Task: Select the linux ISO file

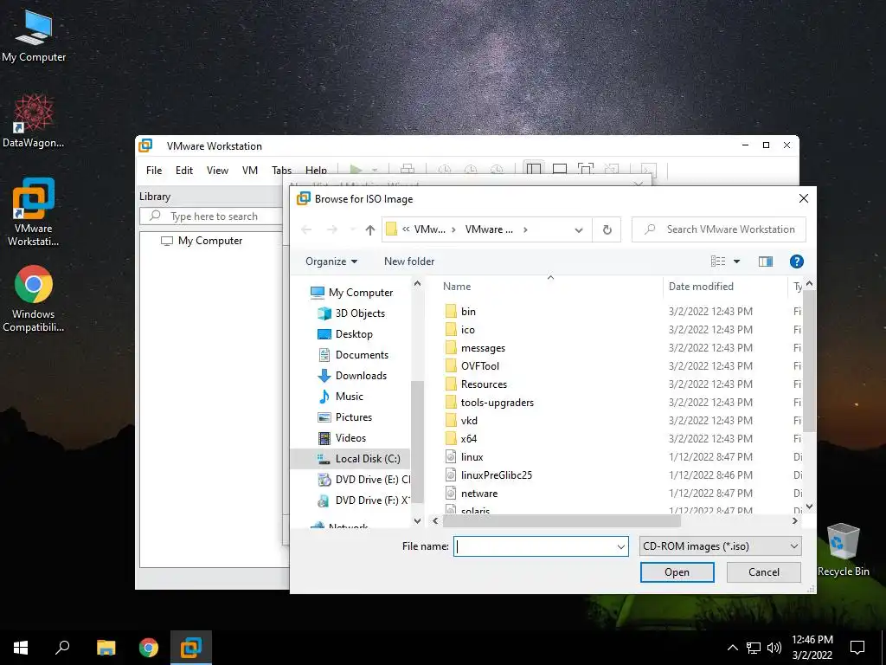Action: pos(464,457)
